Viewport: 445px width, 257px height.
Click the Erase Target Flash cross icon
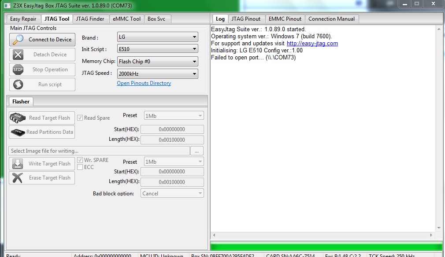click(18, 178)
